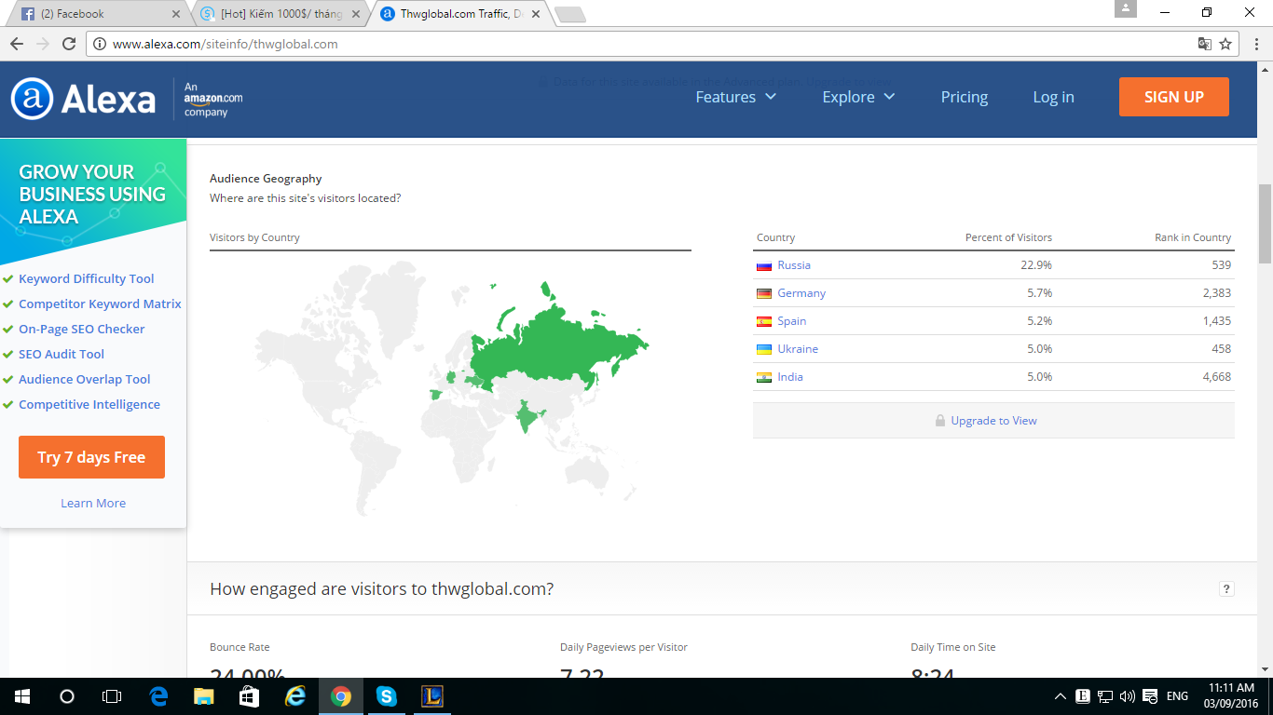
Task: Open File Explorer from the taskbar
Action: pyautogui.click(x=204, y=696)
